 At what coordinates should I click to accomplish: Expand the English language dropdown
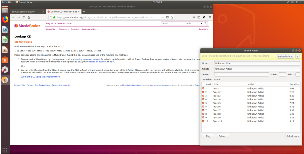[203, 29]
